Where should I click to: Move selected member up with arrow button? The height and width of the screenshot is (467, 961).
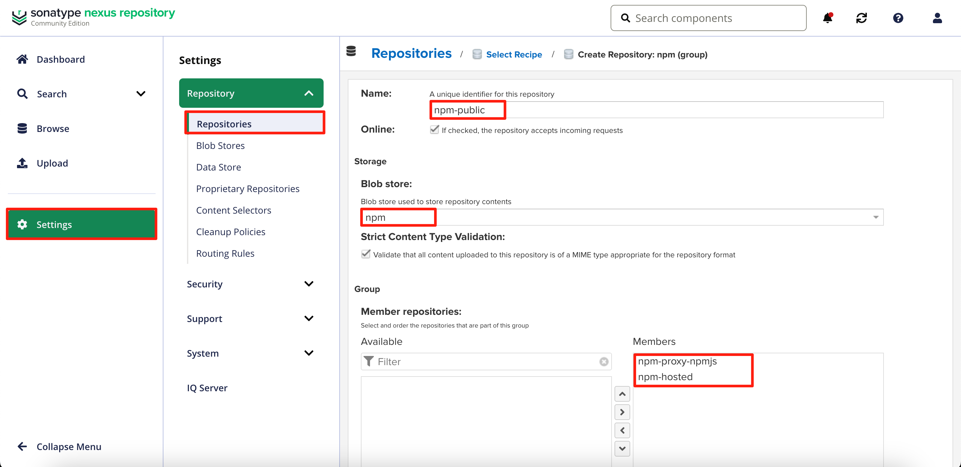click(622, 394)
